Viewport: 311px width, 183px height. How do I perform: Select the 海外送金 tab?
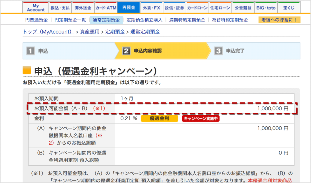pos(83,7)
